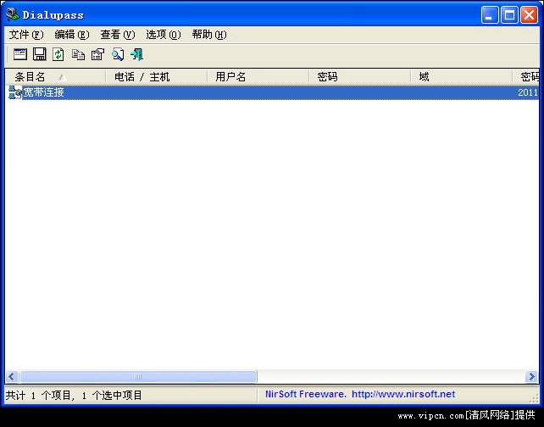The height and width of the screenshot is (427, 544).
Task: Open properties via the toolbar properties icon
Action: (x=97, y=54)
